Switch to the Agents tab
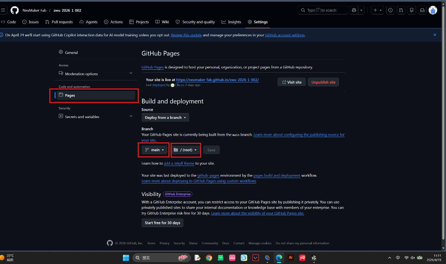The height and width of the screenshot is (264, 446). (x=88, y=22)
